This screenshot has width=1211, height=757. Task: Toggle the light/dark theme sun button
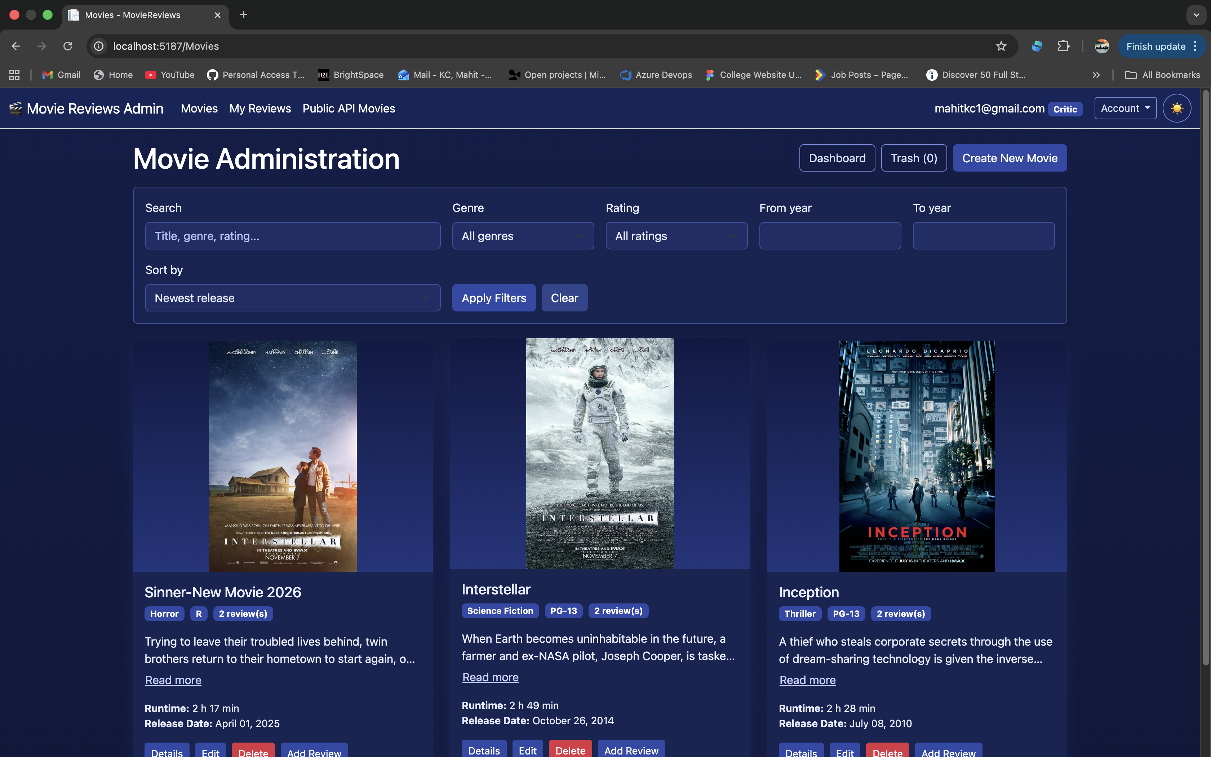pyautogui.click(x=1177, y=108)
